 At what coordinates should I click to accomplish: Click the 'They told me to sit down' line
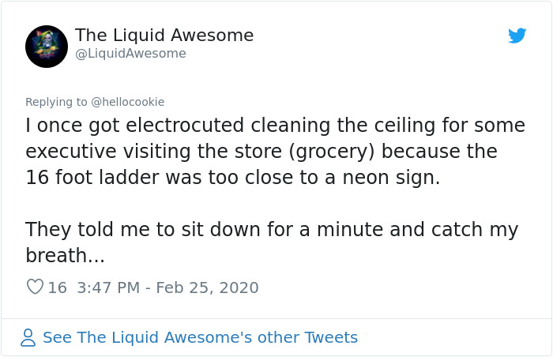coord(272,230)
